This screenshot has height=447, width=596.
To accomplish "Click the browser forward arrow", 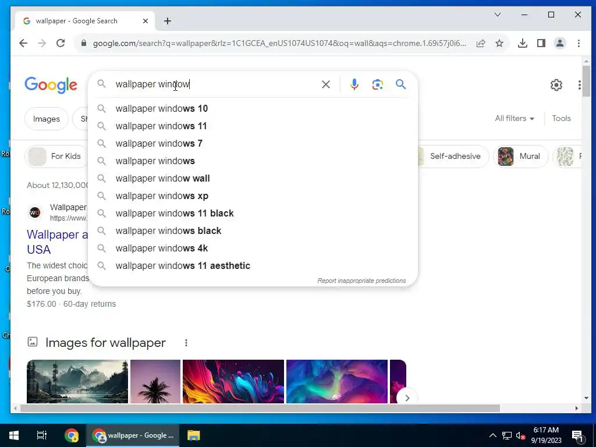I will 42,43.
